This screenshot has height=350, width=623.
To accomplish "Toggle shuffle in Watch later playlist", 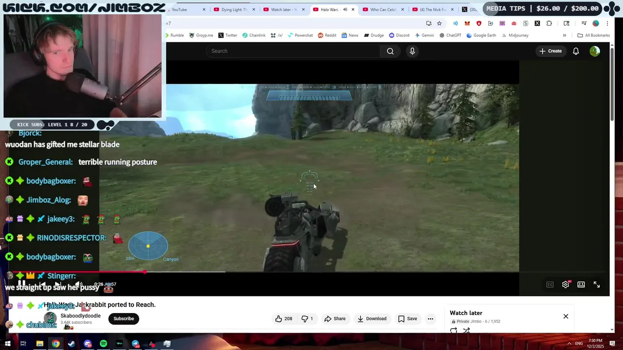I will coord(466,331).
